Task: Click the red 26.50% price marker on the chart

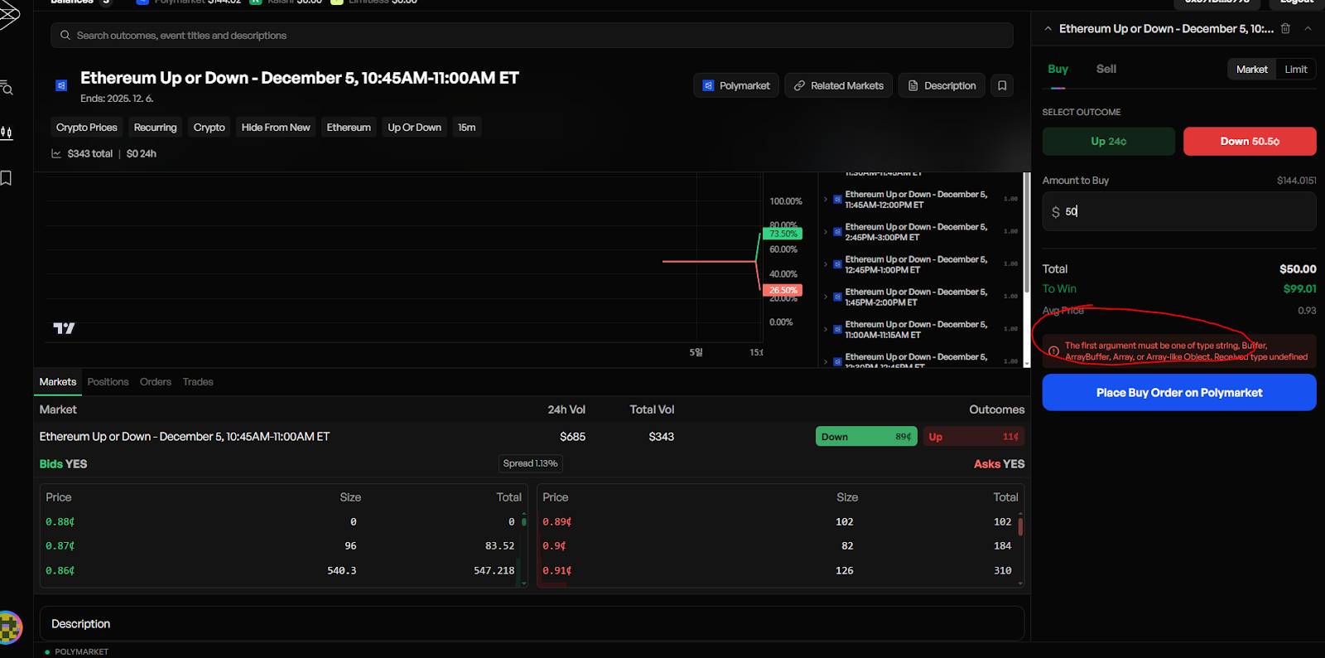Action: coord(783,290)
